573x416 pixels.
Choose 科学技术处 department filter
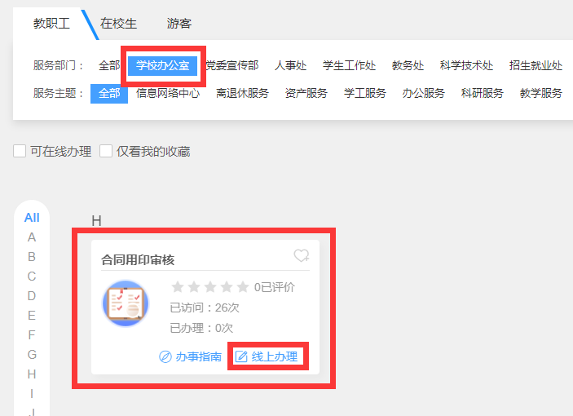coord(467,65)
